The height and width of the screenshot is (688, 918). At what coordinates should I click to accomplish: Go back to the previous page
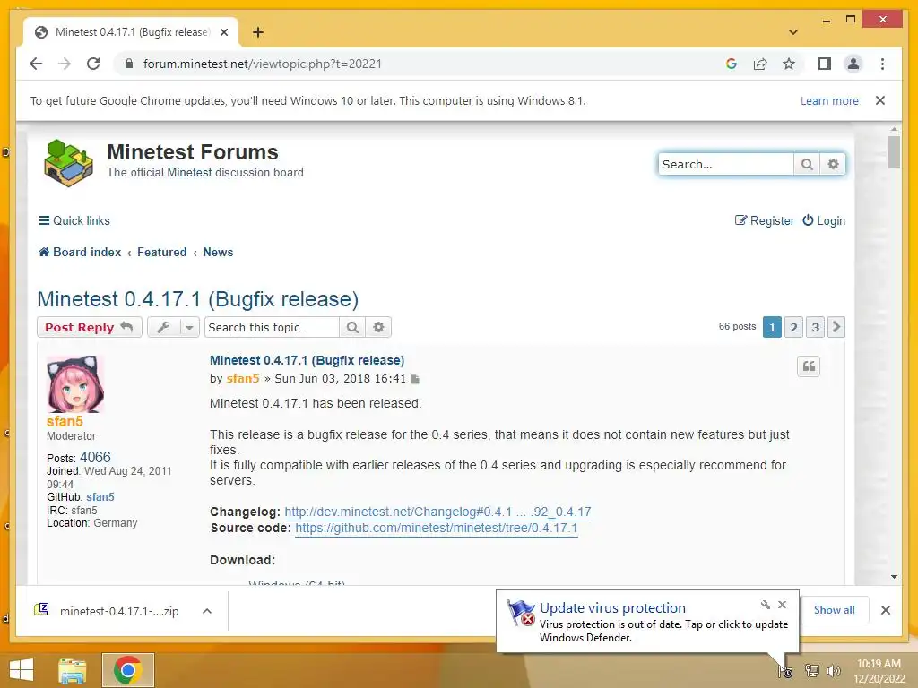36,64
